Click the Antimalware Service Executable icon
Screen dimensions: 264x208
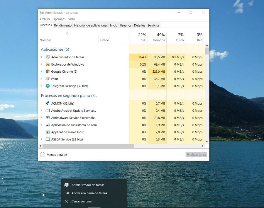[x=48, y=118]
